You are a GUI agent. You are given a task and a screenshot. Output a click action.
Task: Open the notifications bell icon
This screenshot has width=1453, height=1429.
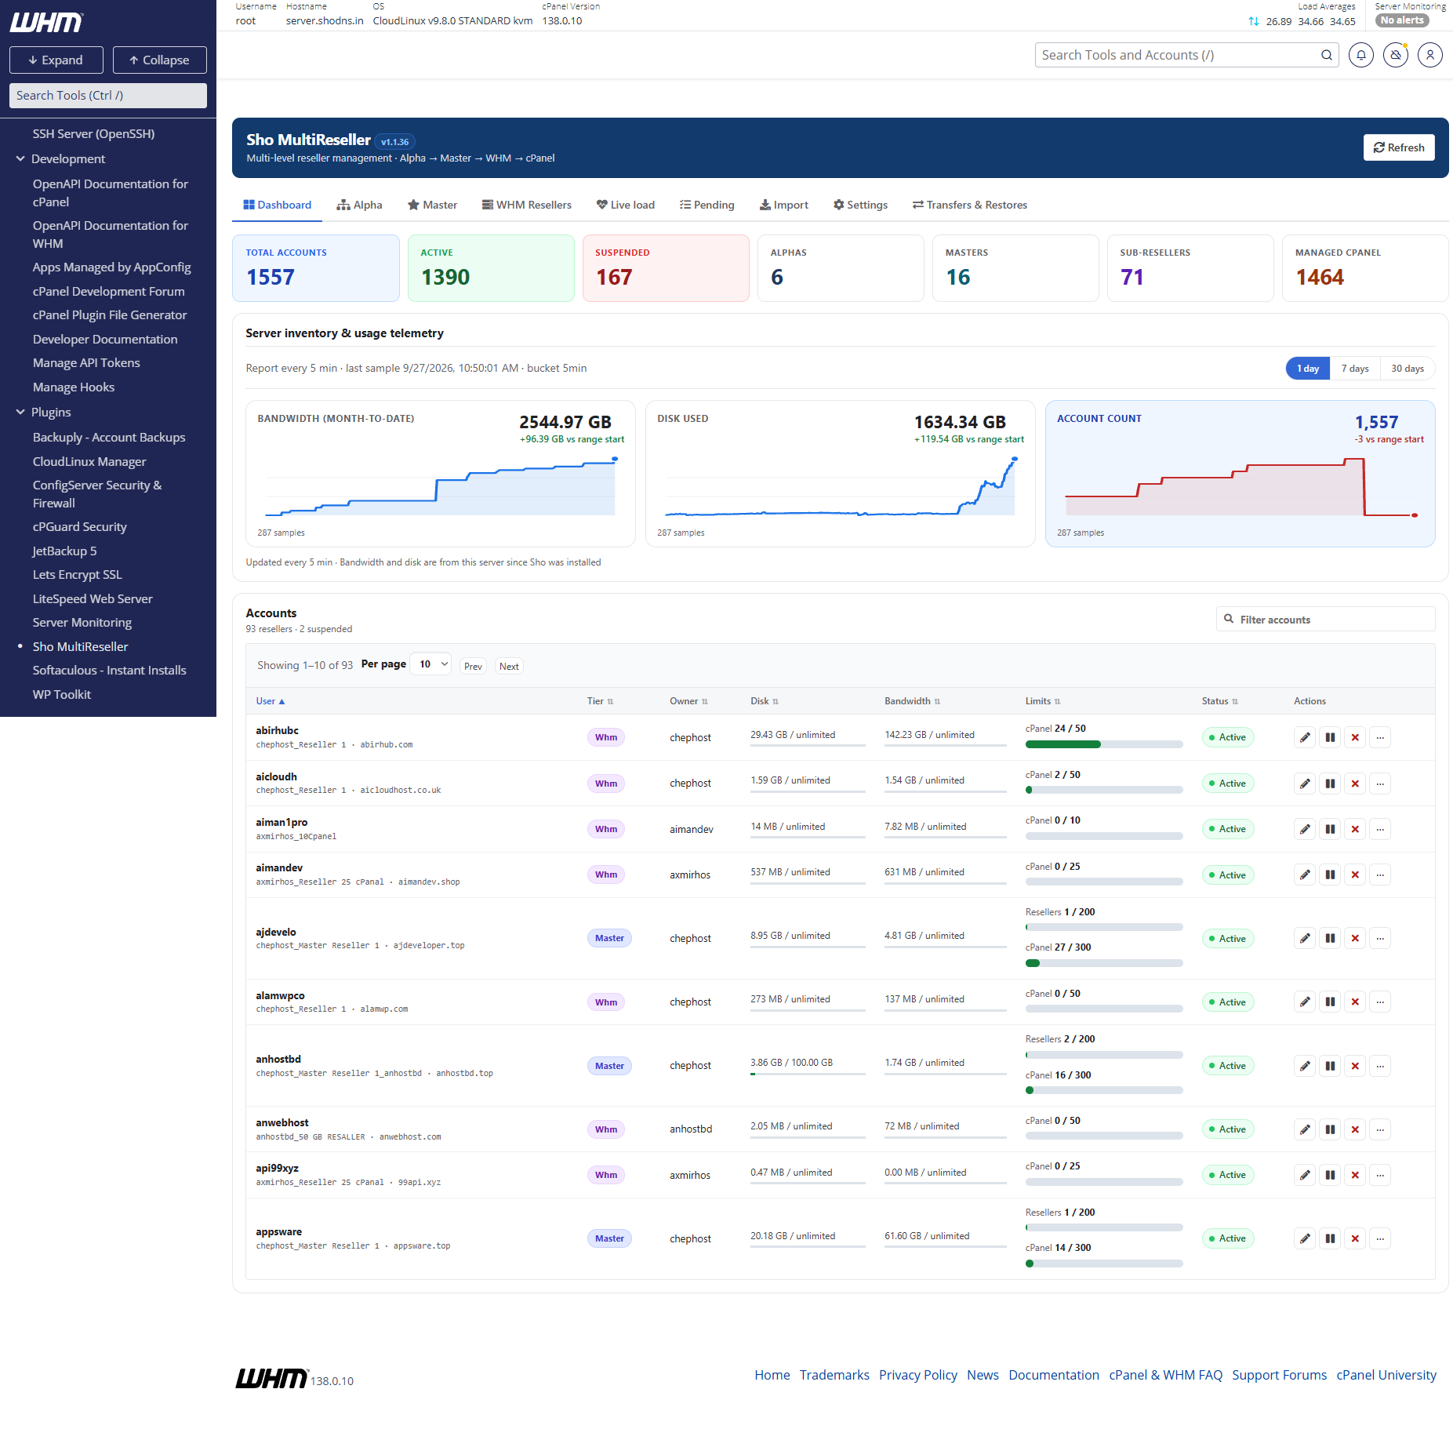click(x=1361, y=55)
